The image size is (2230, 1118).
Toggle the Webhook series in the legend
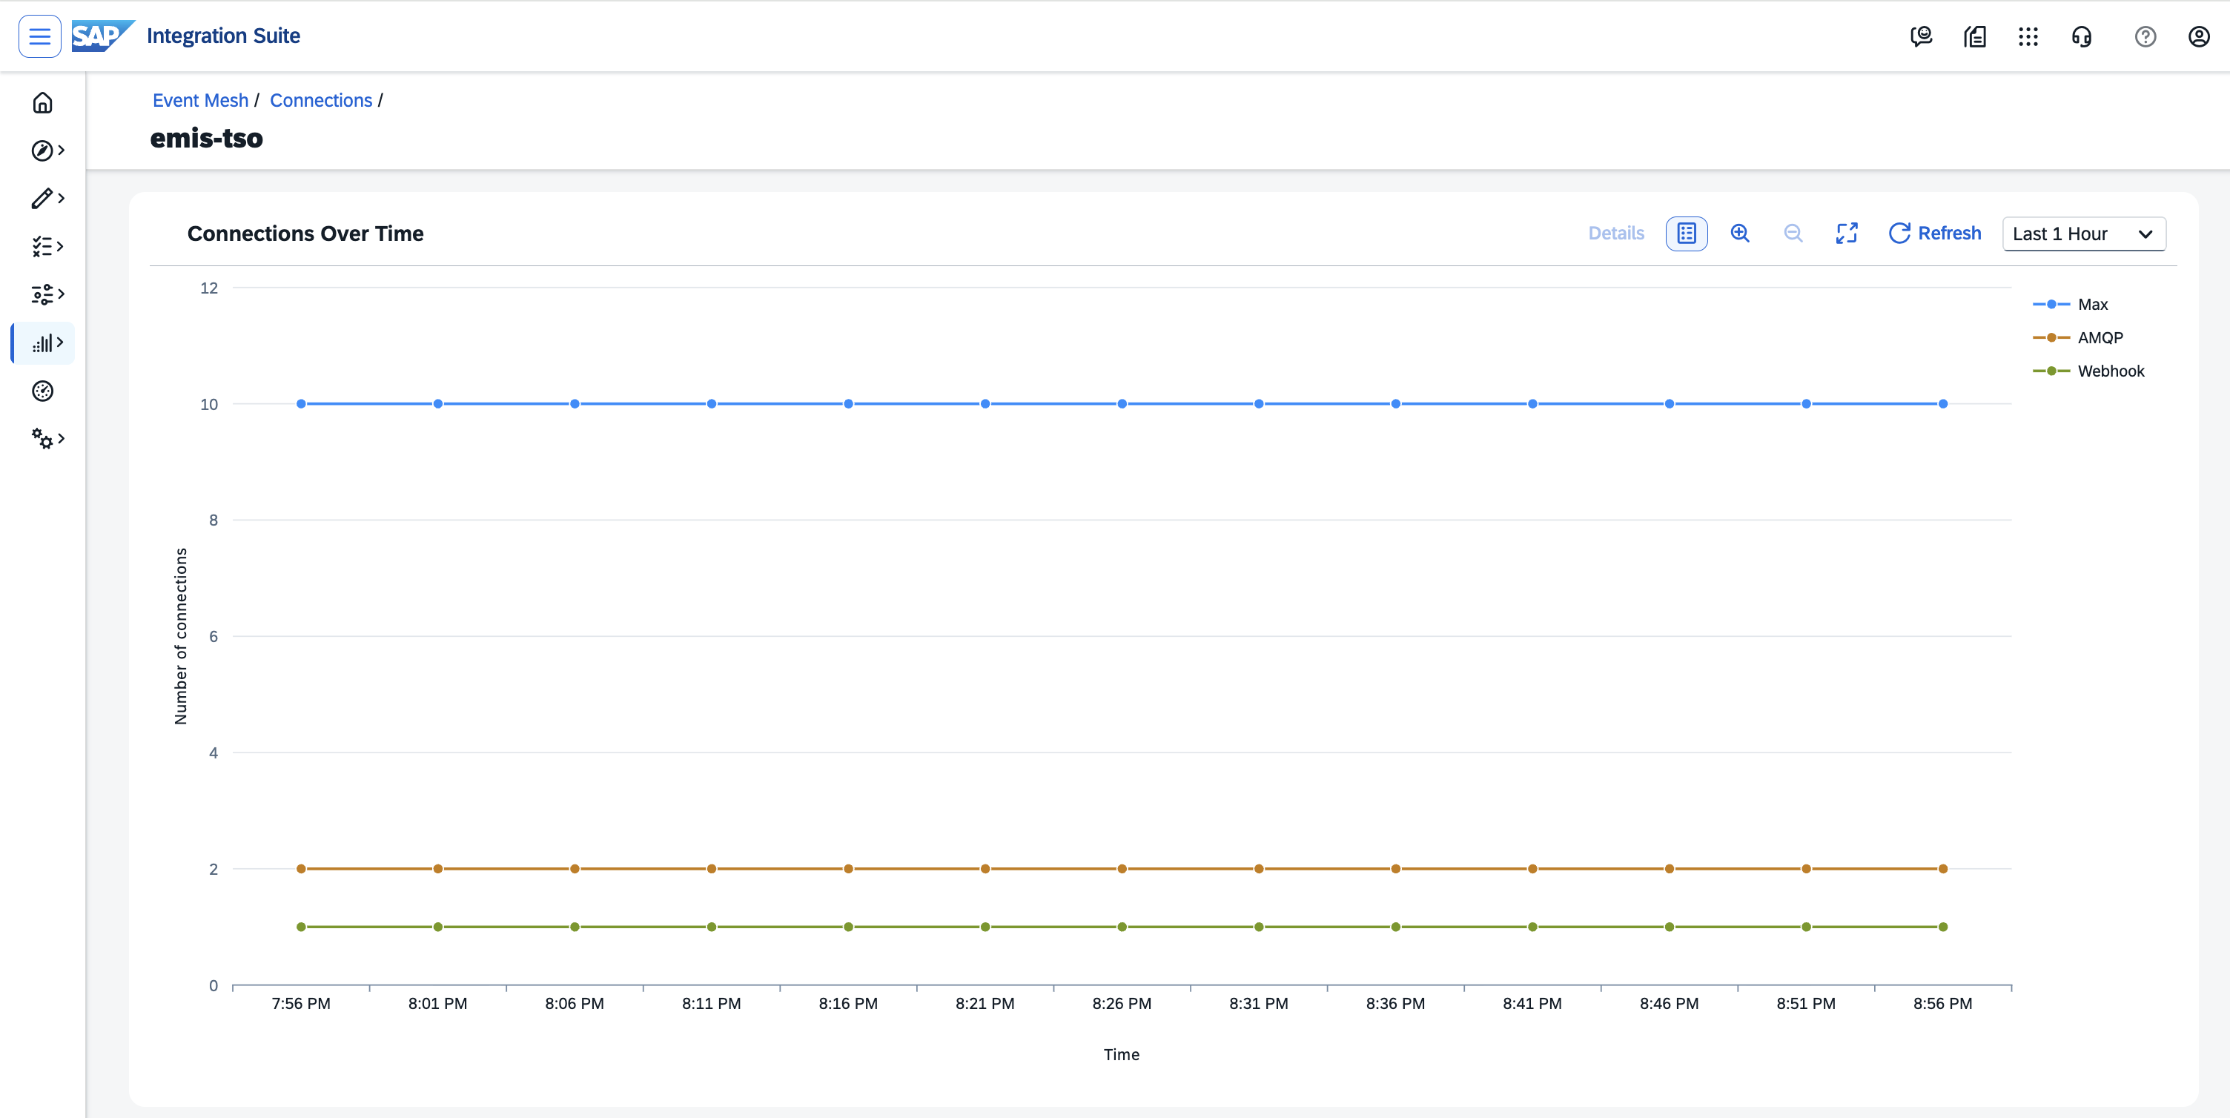(2088, 371)
